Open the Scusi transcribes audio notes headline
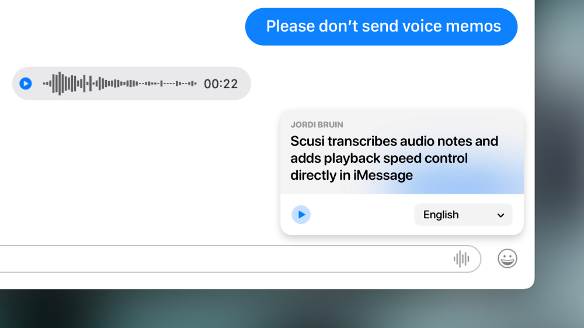 394,158
